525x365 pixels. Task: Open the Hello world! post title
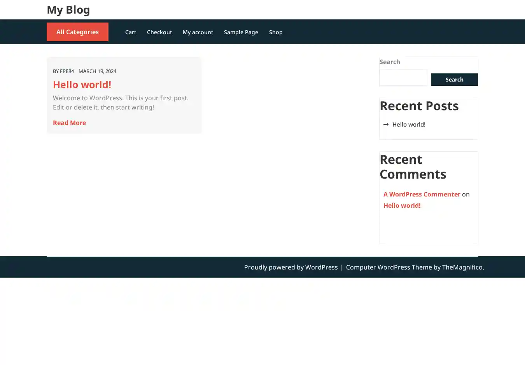click(82, 85)
